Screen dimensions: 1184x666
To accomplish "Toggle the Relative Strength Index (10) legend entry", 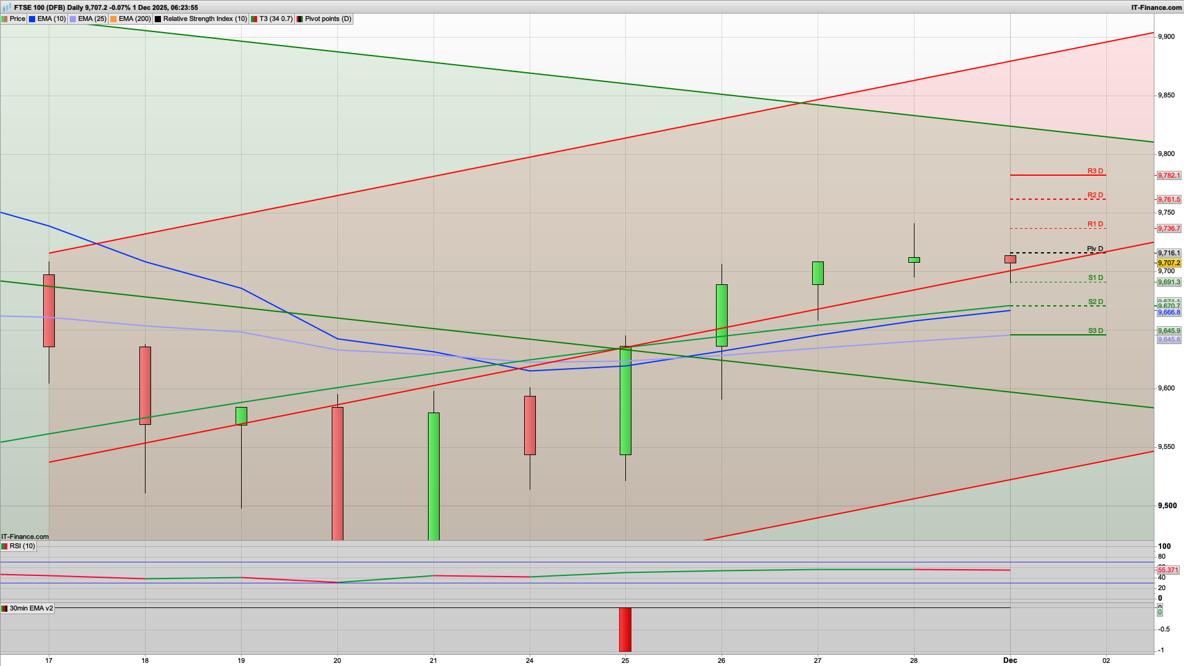I will pos(203,18).
